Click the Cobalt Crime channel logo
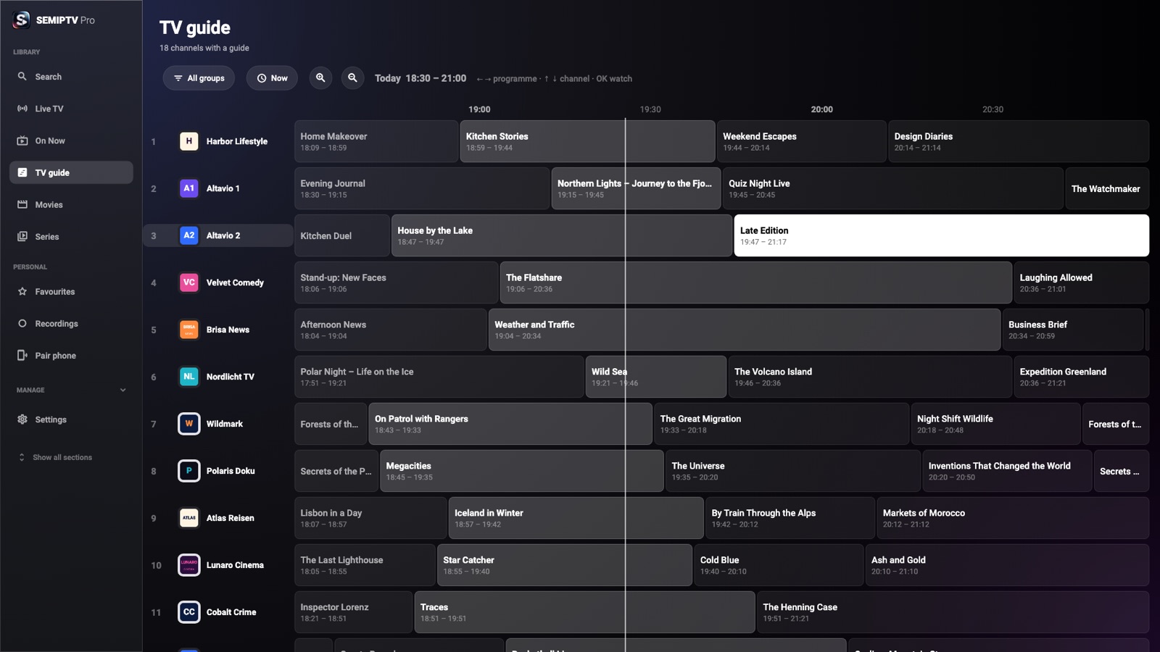 pyautogui.click(x=188, y=612)
